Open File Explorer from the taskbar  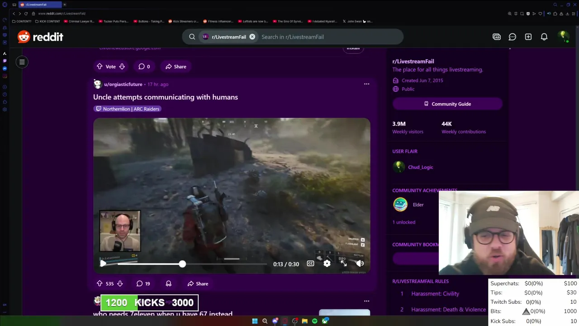click(304, 321)
